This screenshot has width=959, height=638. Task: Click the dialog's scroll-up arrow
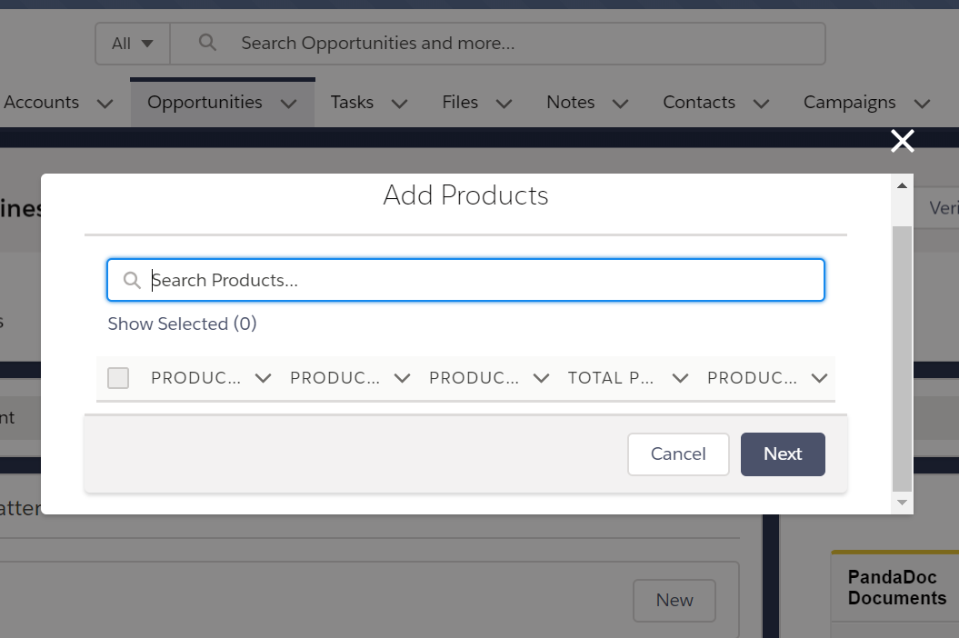pyautogui.click(x=902, y=186)
